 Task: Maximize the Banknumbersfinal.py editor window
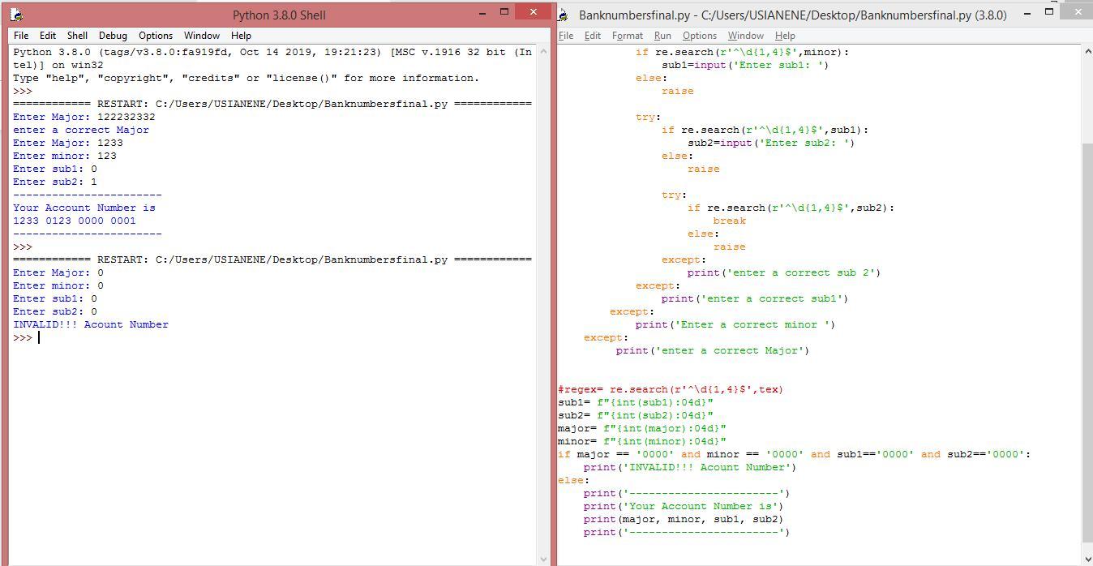(x=1049, y=12)
